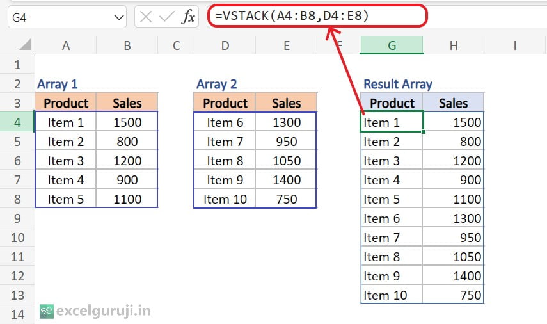The image size is (547, 324).
Task: Select result cell H8 showing 1100
Action: pyautogui.click(x=453, y=199)
